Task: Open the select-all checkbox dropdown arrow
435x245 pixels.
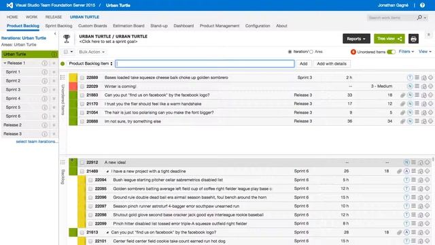Action: 71,52
